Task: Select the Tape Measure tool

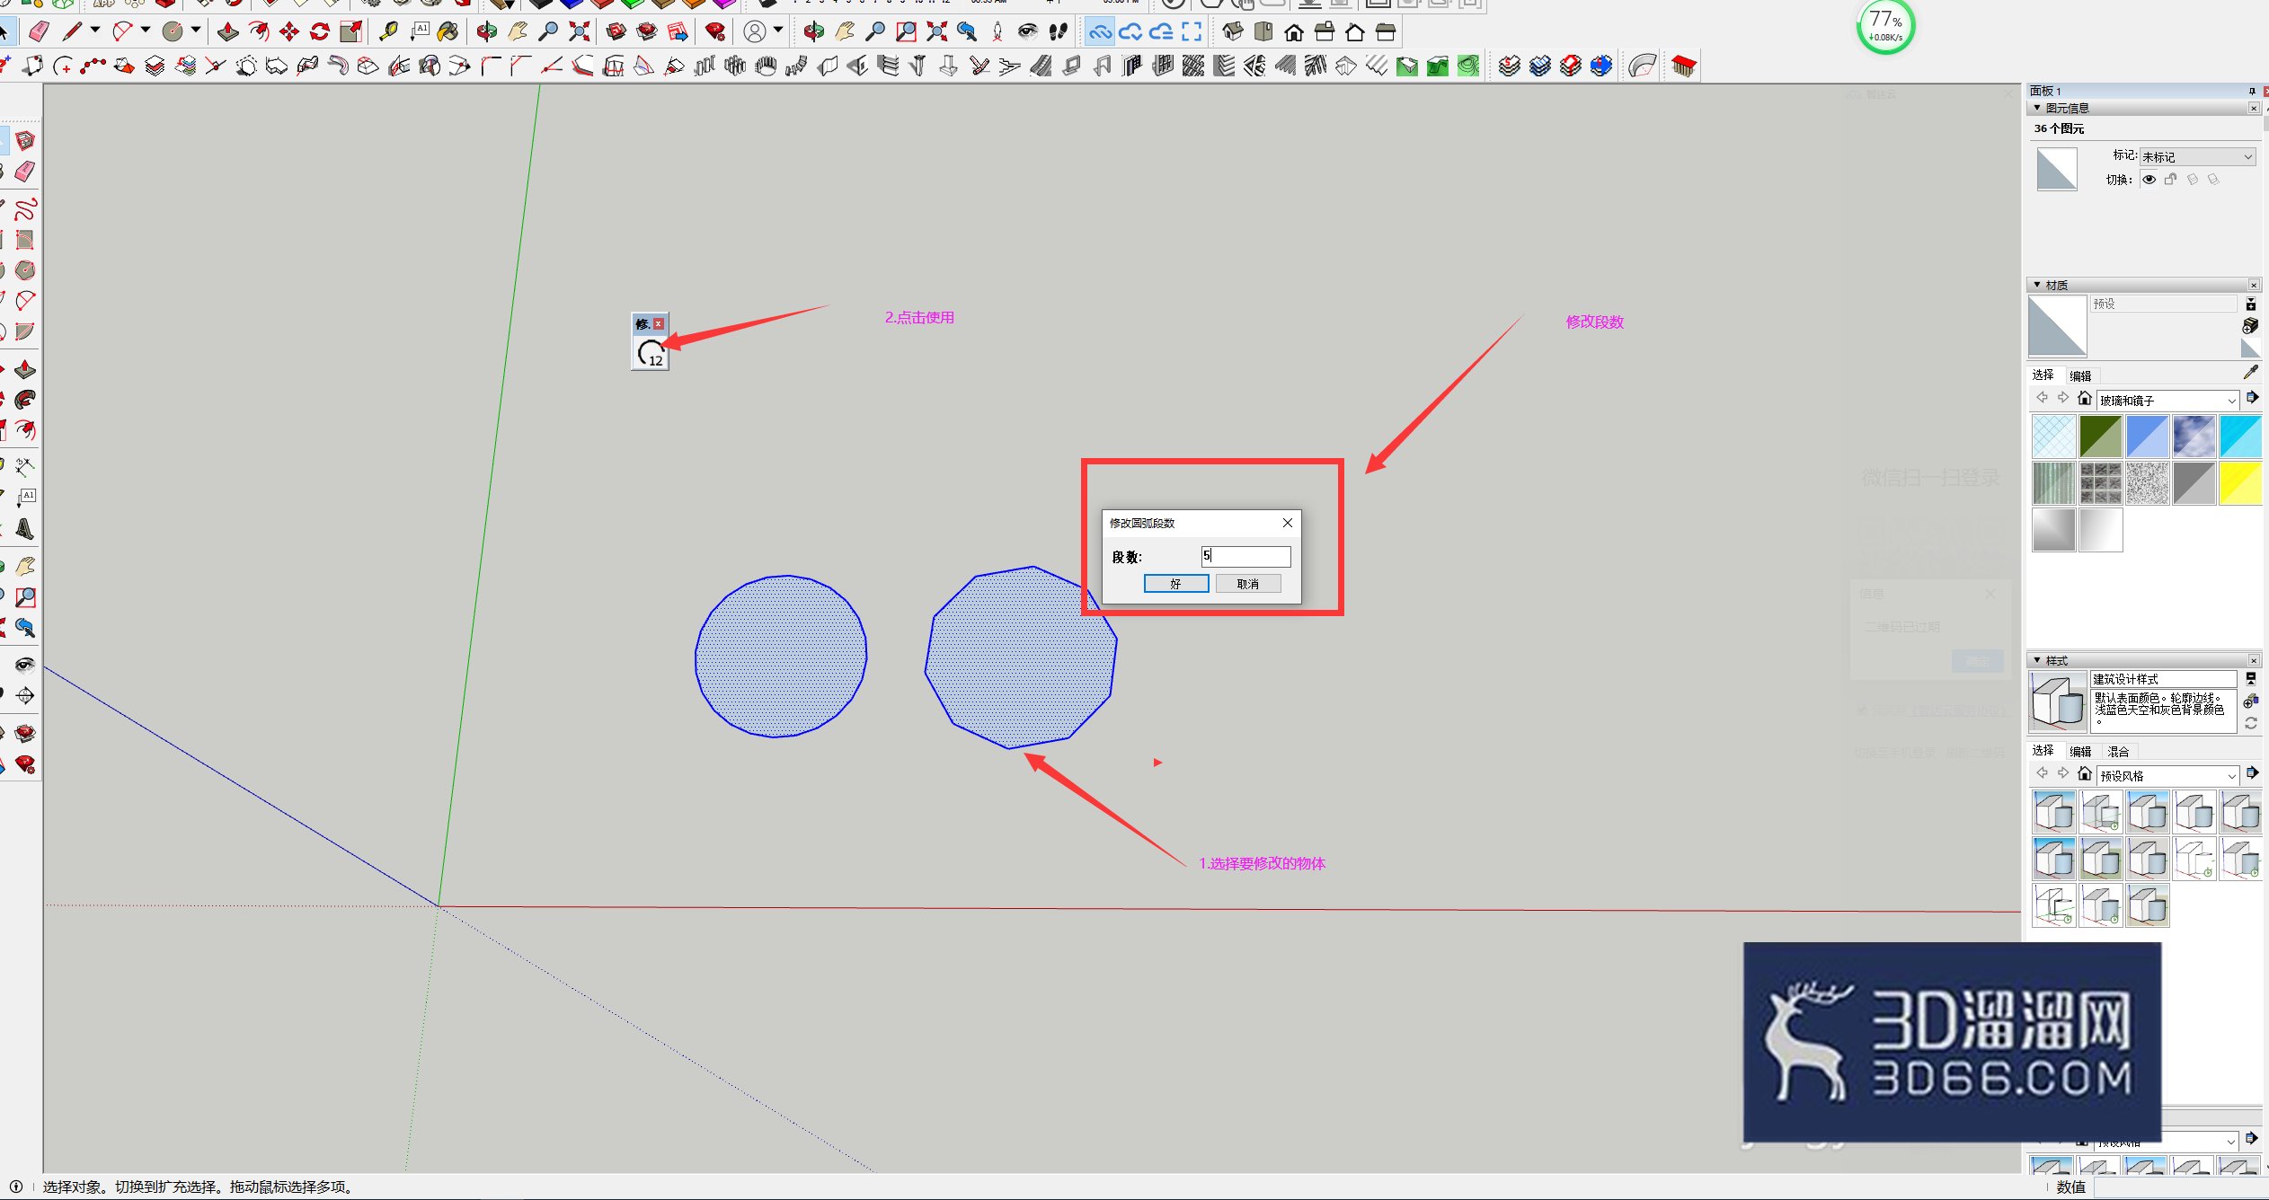Action: coord(388,32)
